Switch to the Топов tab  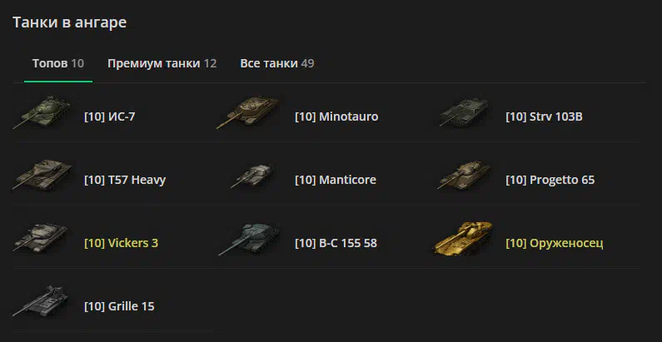pos(58,64)
